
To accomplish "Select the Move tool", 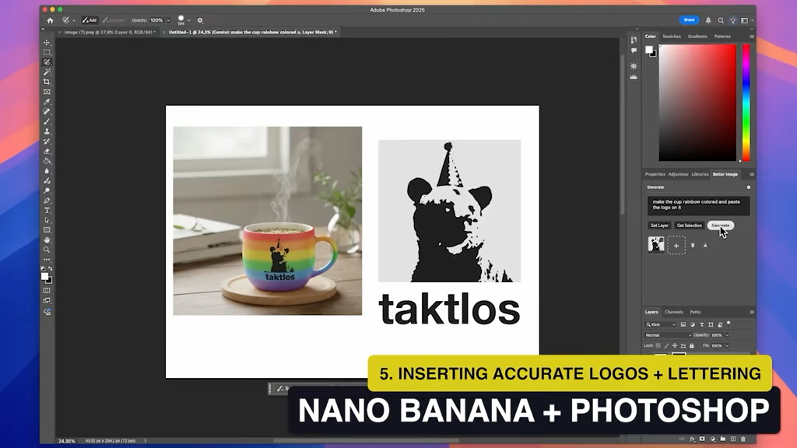I will [47, 43].
